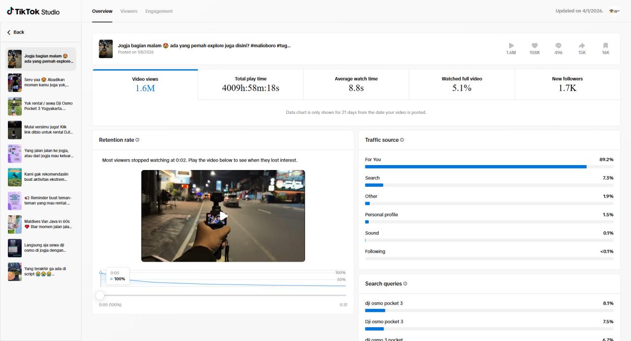Open the Retention rate info icon
The image size is (631, 341).
pyautogui.click(x=138, y=140)
